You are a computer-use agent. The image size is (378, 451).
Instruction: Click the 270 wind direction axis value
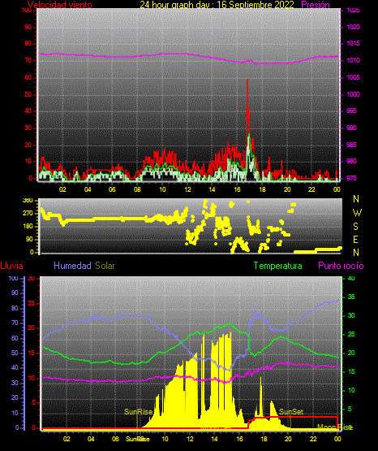(28, 214)
